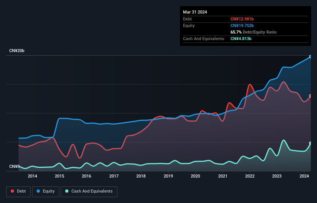Click the Debt label in tooltip
This screenshot has width=317, height=203.
187,19
